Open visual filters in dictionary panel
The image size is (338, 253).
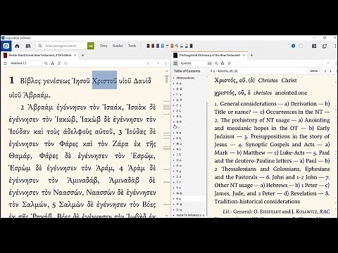click(x=223, y=63)
